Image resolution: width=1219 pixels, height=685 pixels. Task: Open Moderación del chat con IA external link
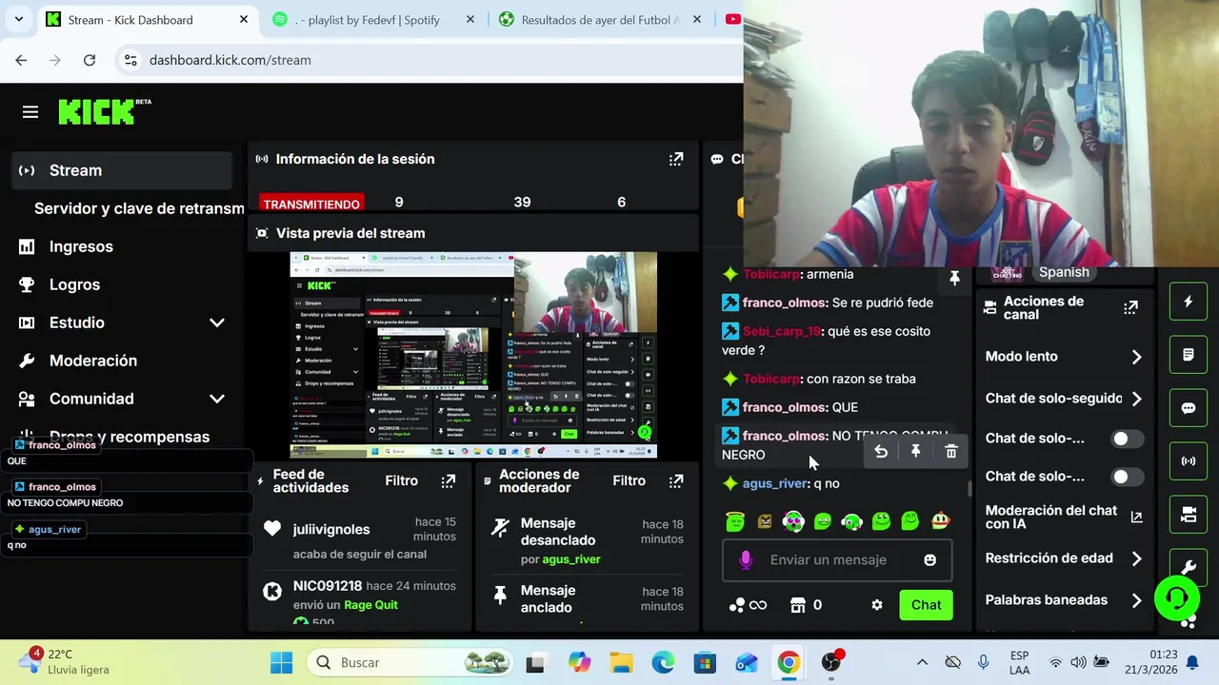click(1136, 517)
